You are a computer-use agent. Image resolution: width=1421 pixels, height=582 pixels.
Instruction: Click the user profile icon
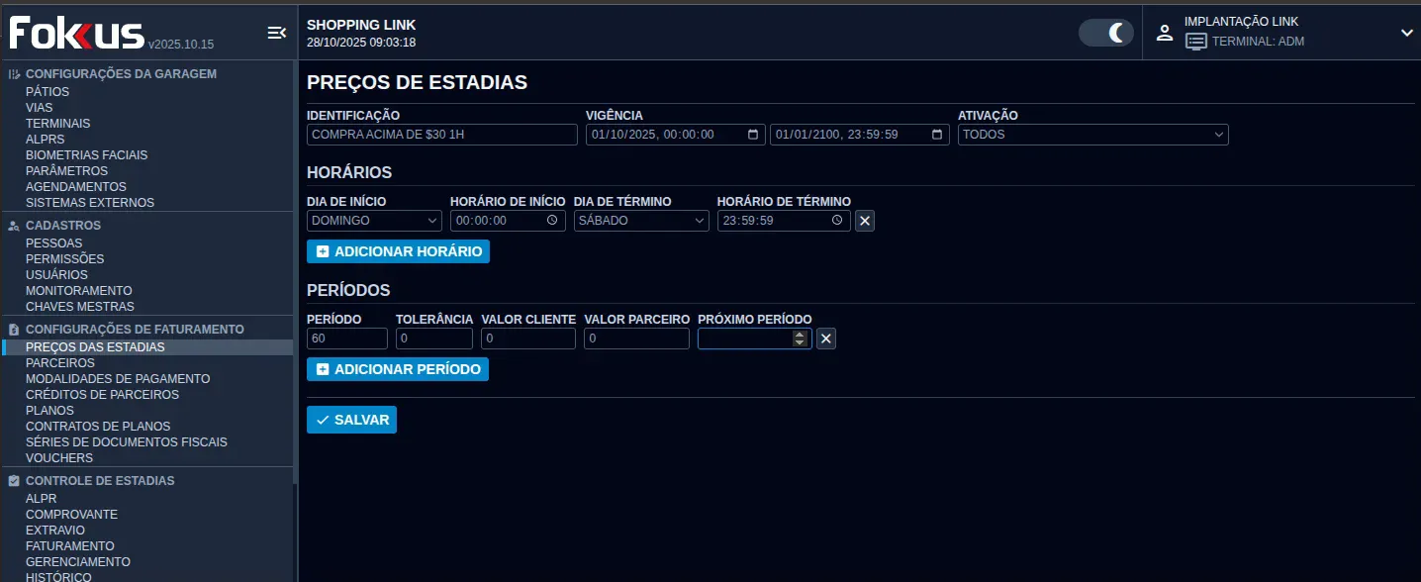[1165, 33]
